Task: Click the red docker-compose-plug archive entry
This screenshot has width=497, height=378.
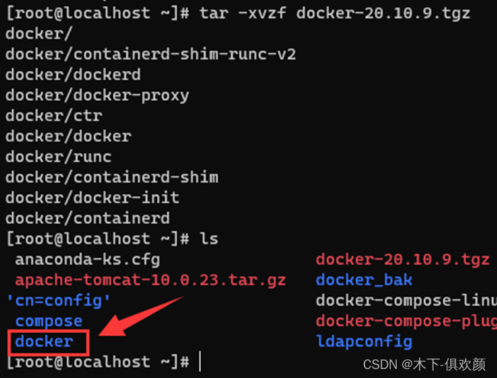Action: coord(406,321)
